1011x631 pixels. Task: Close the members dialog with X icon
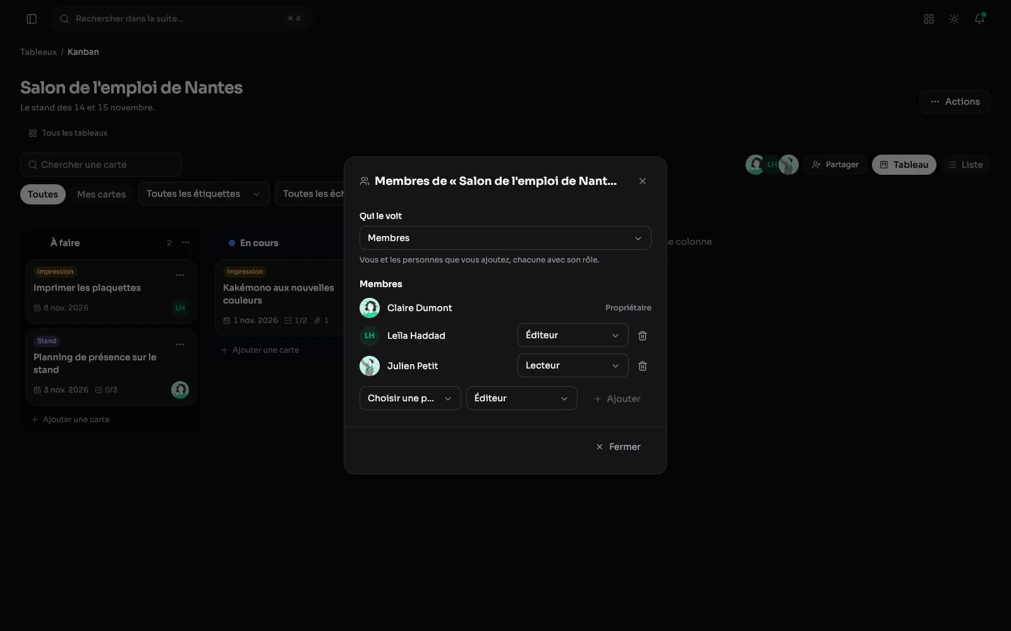click(643, 181)
